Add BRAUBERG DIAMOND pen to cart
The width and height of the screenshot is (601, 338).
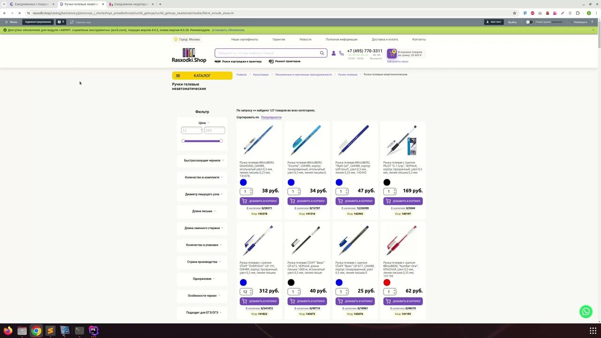click(x=259, y=201)
